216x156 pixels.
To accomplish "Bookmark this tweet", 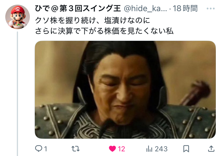I will 186,149.
